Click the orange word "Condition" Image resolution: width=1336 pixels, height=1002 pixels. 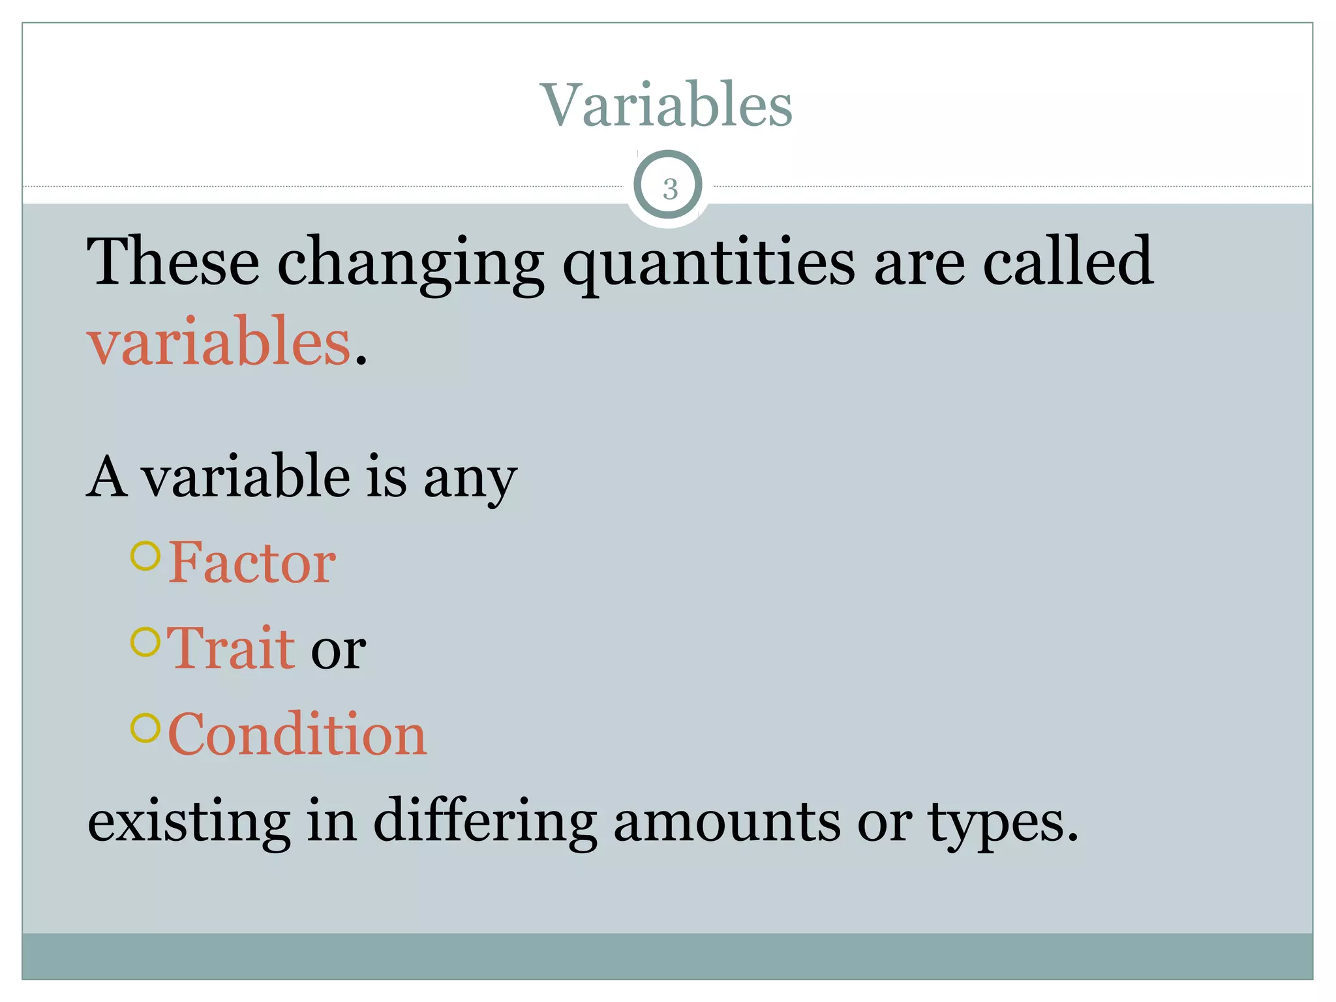[x=297, y=735]
